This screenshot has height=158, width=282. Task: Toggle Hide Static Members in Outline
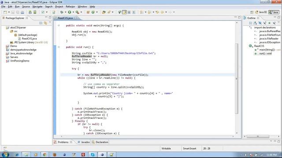click(265, 23)
